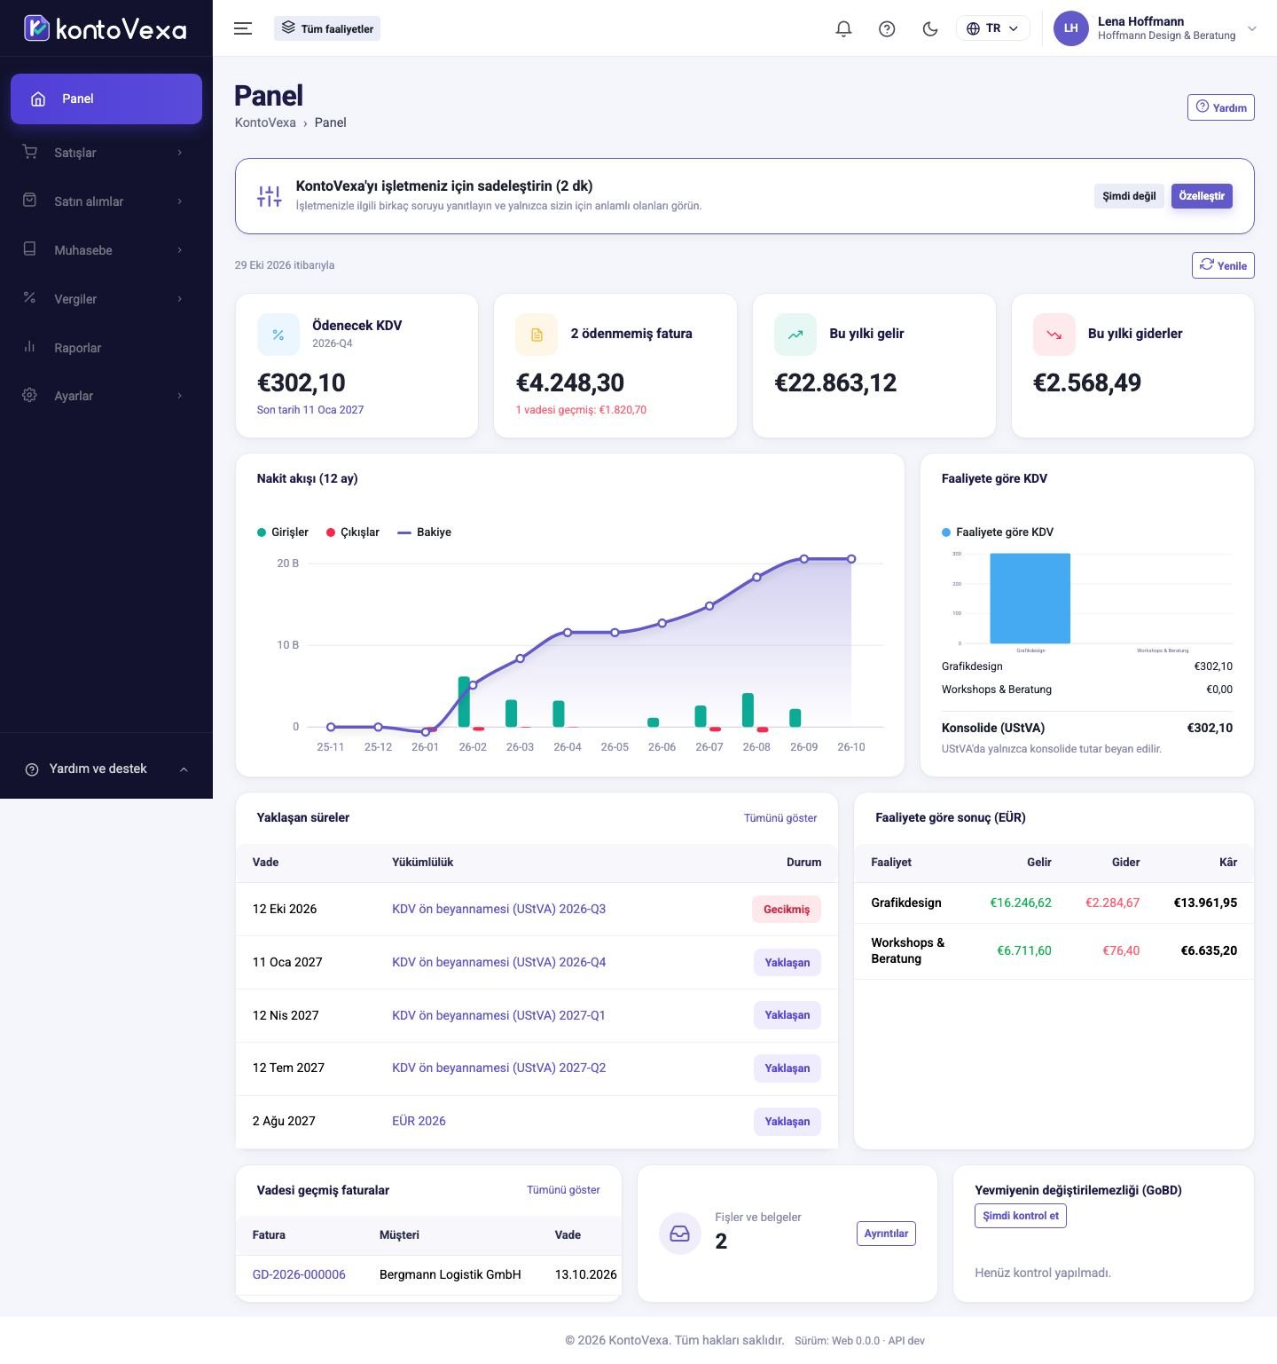The height and width of the screenshot is (1364, 1277).
Task: Click the Yardım button near page title
Action: [1221, 107]
